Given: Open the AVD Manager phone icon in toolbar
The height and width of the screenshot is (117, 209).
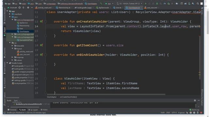Looking at the screenshot, I should pyautogui.click(x=189, y=4).
